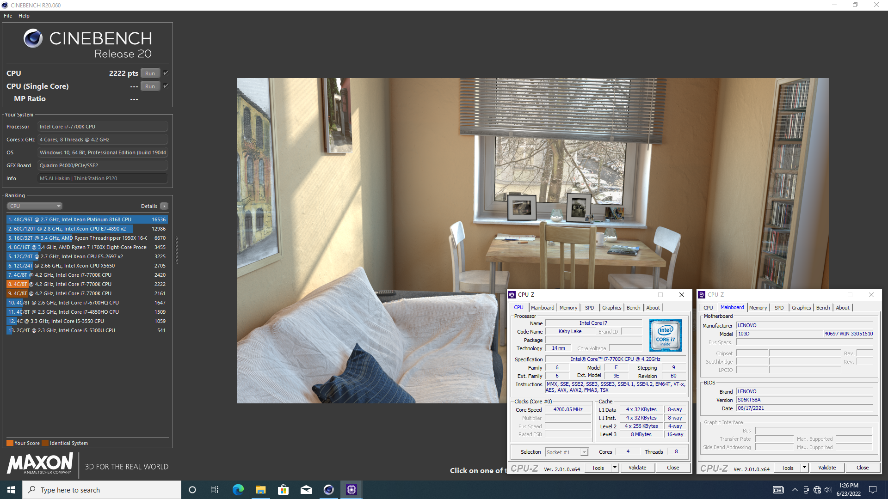888x499 pixels.
Task: Select ranking row Core i5-3550
Action: (x=87, y=321)
